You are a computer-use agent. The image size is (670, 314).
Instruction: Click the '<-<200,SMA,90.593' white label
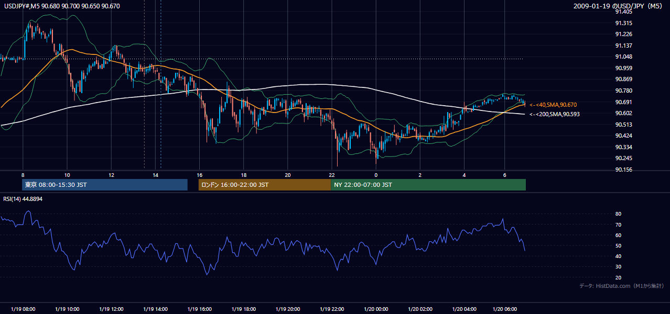[555, 114]
